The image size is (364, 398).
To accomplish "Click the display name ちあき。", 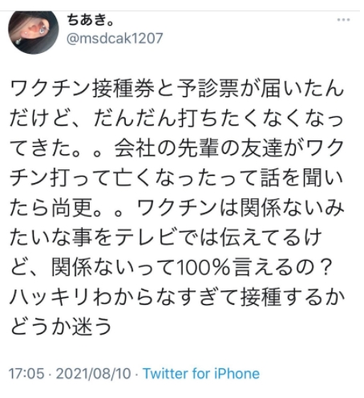I will (91, 19).
